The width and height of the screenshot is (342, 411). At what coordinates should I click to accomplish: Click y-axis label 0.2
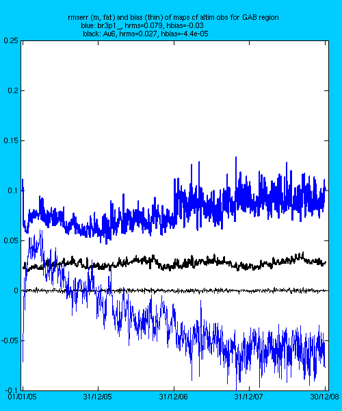coord(13,90)
